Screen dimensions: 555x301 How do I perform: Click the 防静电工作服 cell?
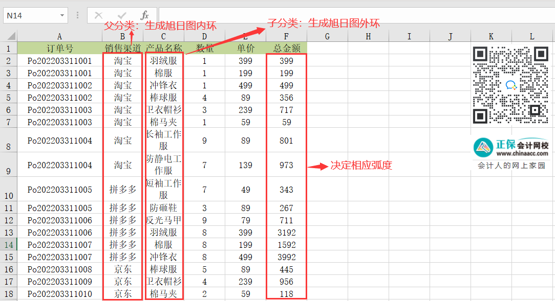coord(163,165)
